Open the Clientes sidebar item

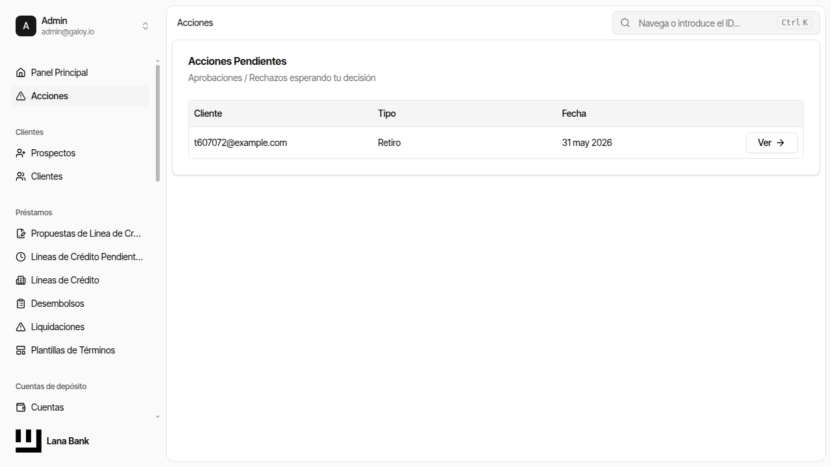click(80, 176)
